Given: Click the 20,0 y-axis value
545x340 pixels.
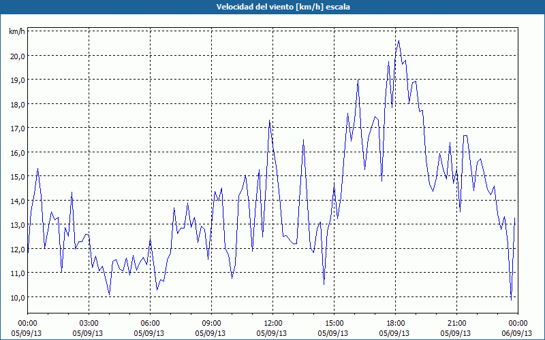Looking at the screenshot, I should [x=18, y=56].
